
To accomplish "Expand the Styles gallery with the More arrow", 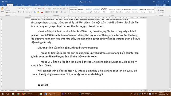I will 155,12.
